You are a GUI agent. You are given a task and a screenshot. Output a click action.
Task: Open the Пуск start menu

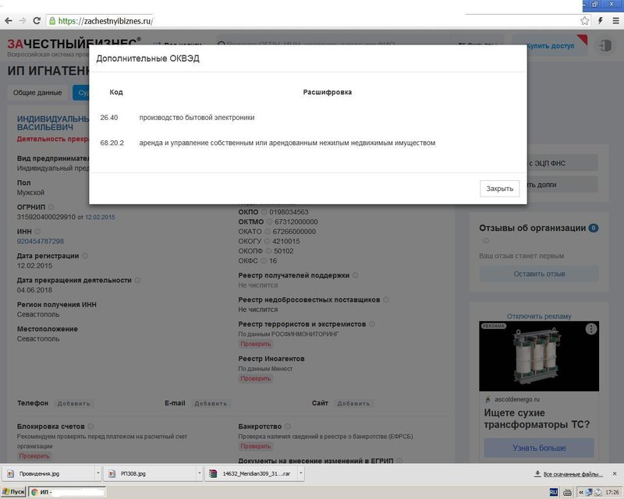click(x=13, y=492)
